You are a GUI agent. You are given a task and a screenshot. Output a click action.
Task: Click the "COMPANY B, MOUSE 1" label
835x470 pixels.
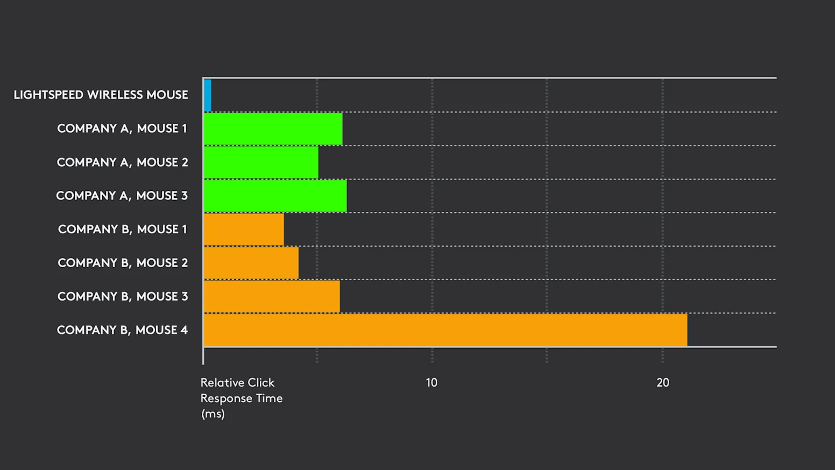(x=122, y=230)
